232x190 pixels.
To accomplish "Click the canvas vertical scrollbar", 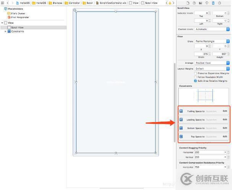I will tap(175, 102).
